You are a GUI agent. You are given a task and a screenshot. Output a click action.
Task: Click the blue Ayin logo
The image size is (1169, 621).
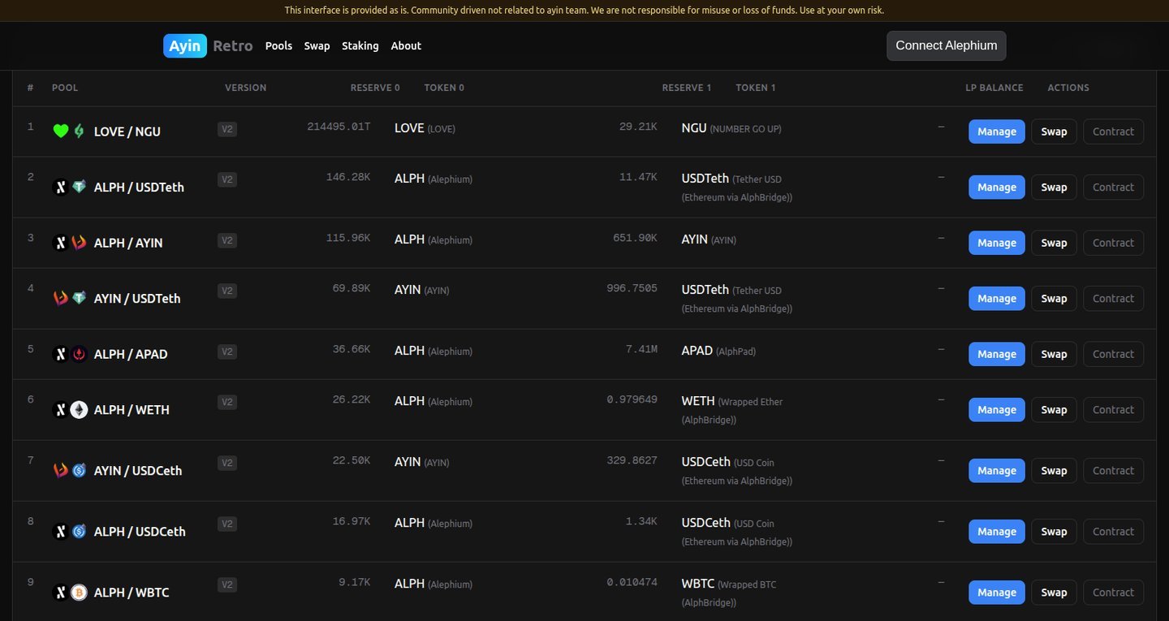[185, 45]
